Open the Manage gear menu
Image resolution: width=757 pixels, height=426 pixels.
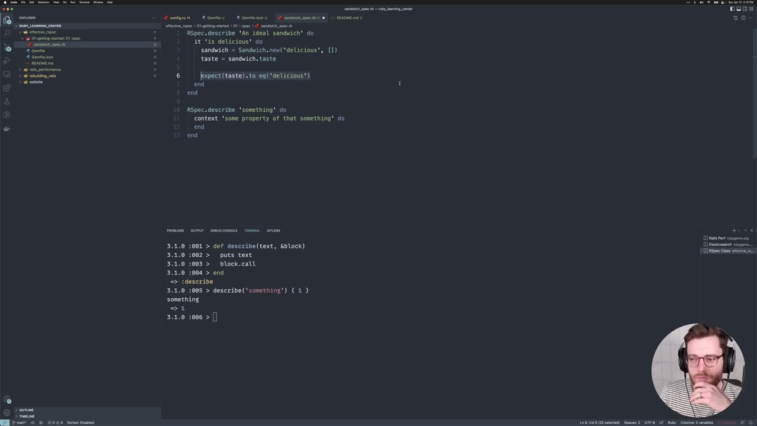[7, 413]
